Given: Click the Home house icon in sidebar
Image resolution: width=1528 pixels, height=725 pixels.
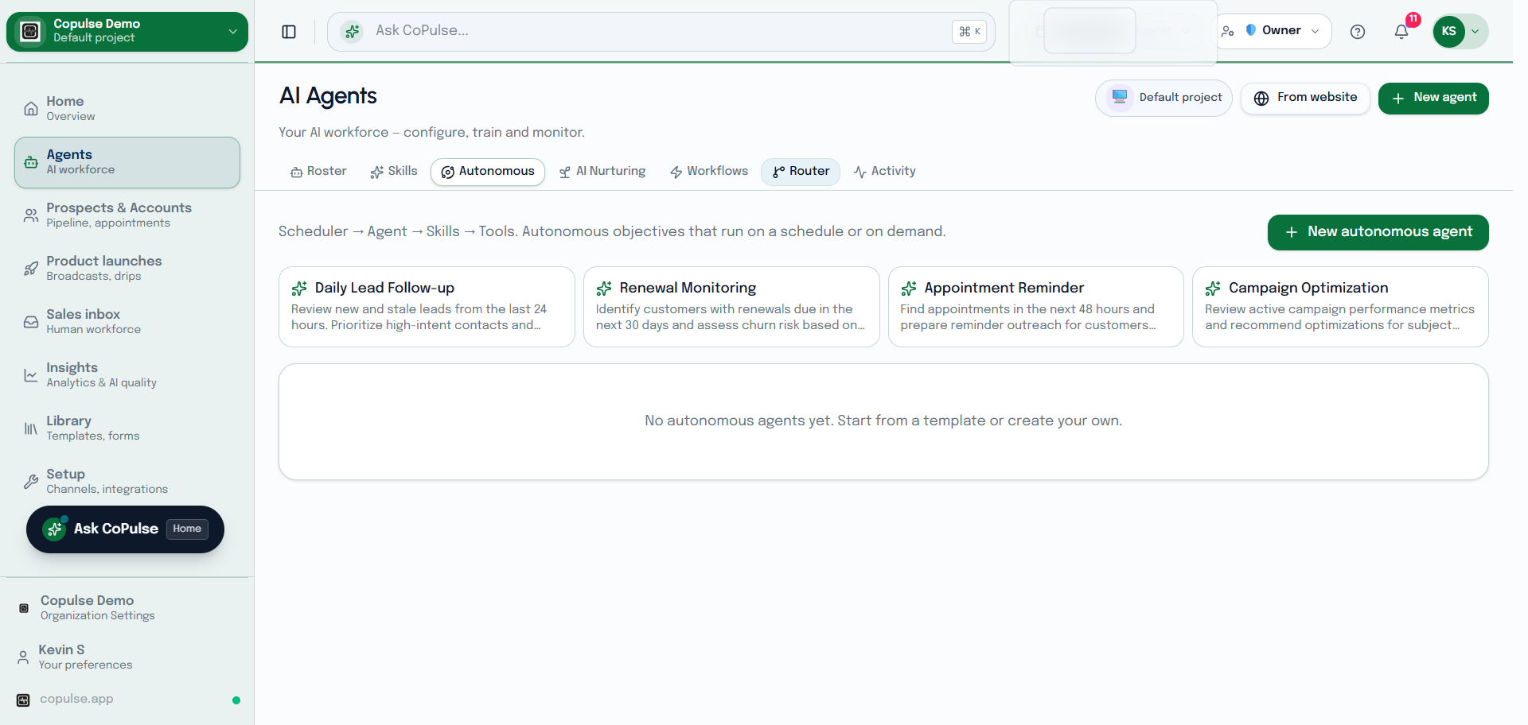Looking at the screenshot, I should 31,109.
